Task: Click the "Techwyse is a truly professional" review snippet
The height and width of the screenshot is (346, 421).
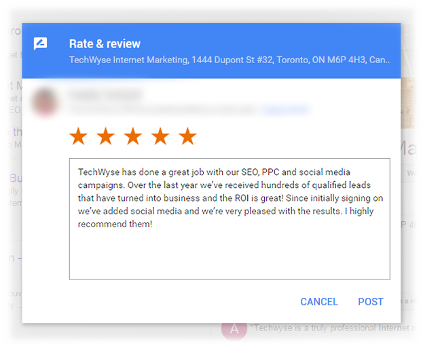Action: pyautogui.click(x=333, y=328)
